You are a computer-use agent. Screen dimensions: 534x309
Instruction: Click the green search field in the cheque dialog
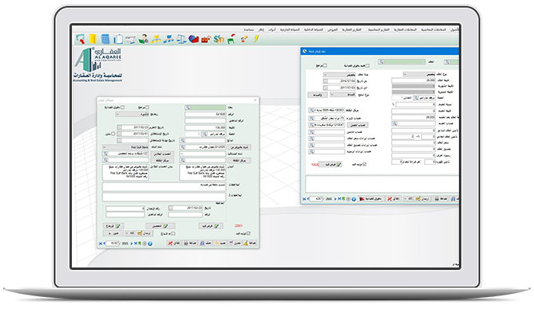point(205,108)
